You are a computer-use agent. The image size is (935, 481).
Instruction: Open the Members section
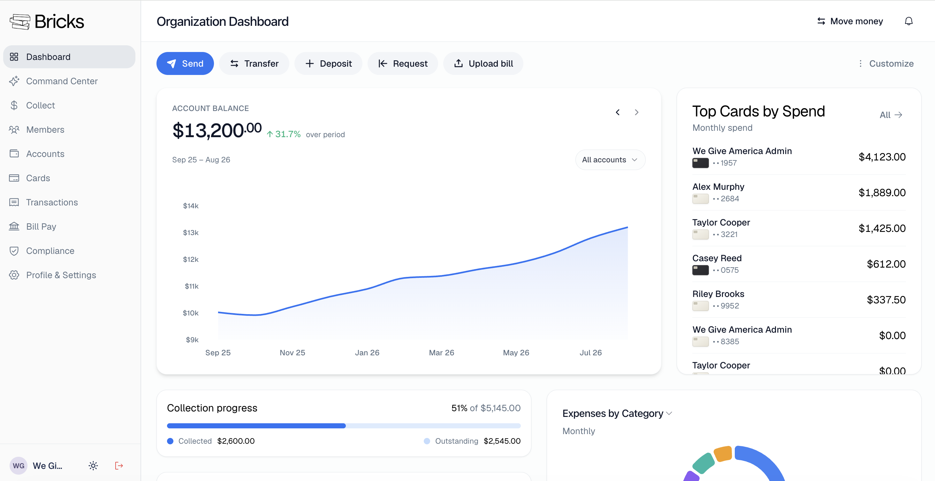pyautogui.click(x=69, y=130)
